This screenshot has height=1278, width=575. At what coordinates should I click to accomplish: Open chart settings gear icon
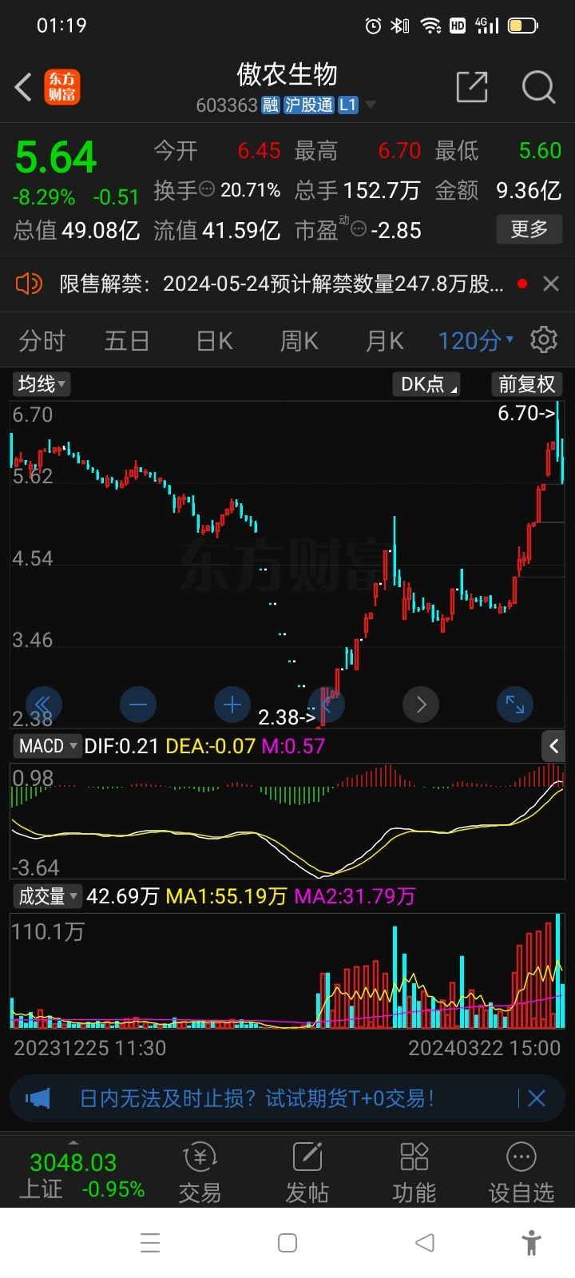pos(544,339)
